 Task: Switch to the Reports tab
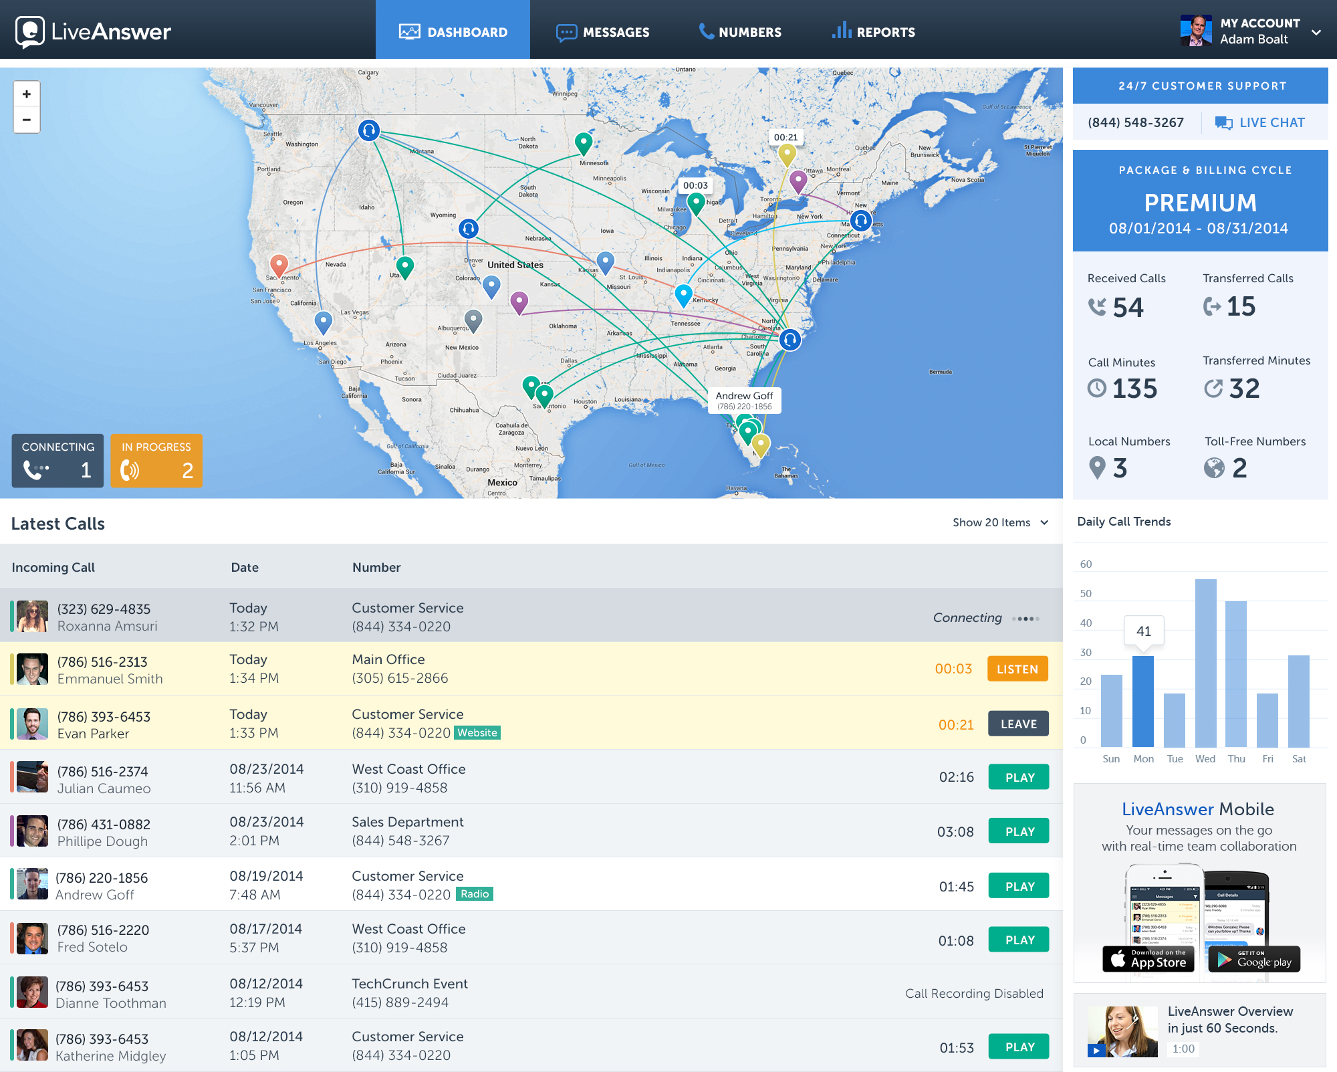click(x=873, y=32)
